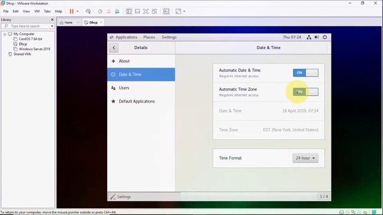Click the Time Zone EDT New York row
This screenshot has width=383, height=215.
(x=269, y=130)
